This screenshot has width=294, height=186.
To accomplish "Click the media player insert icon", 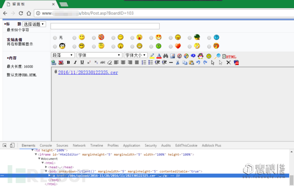I will tap(186, 56).
